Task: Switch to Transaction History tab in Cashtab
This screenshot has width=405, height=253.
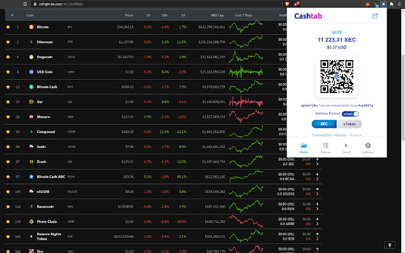Action: tap(329, 135)
